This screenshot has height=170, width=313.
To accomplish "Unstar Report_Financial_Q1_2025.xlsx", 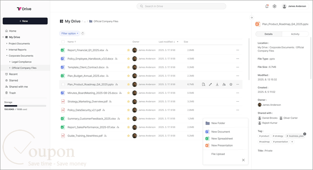I will point(128,50).
